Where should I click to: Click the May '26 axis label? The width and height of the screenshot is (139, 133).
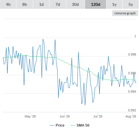(30, 116)
